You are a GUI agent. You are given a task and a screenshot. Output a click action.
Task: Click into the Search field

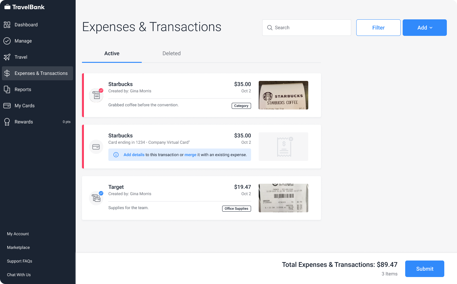(307, 28)
